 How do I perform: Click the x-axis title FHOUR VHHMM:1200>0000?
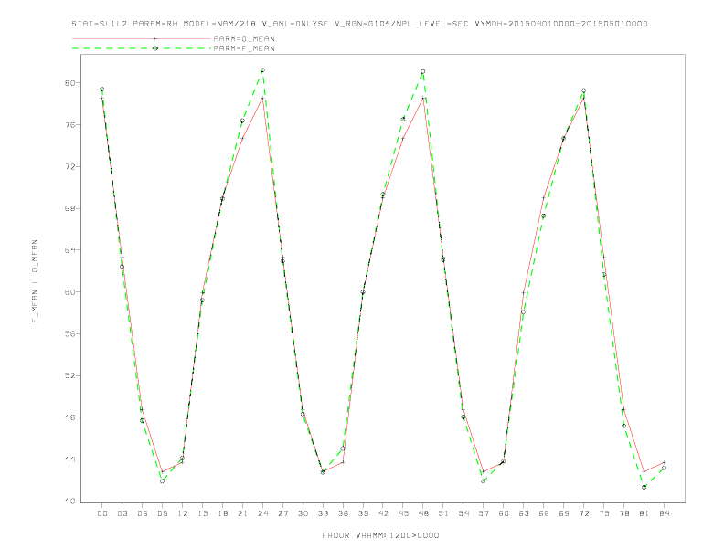coord(380,535)
